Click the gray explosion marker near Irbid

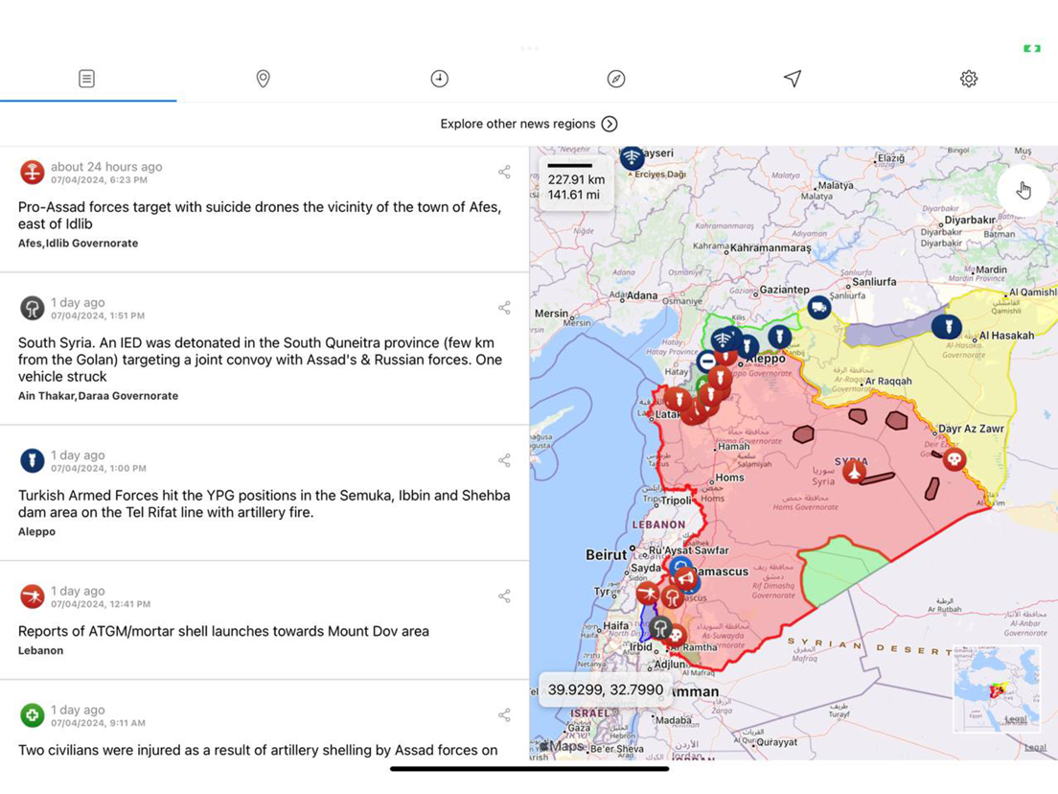click(660, 628)
